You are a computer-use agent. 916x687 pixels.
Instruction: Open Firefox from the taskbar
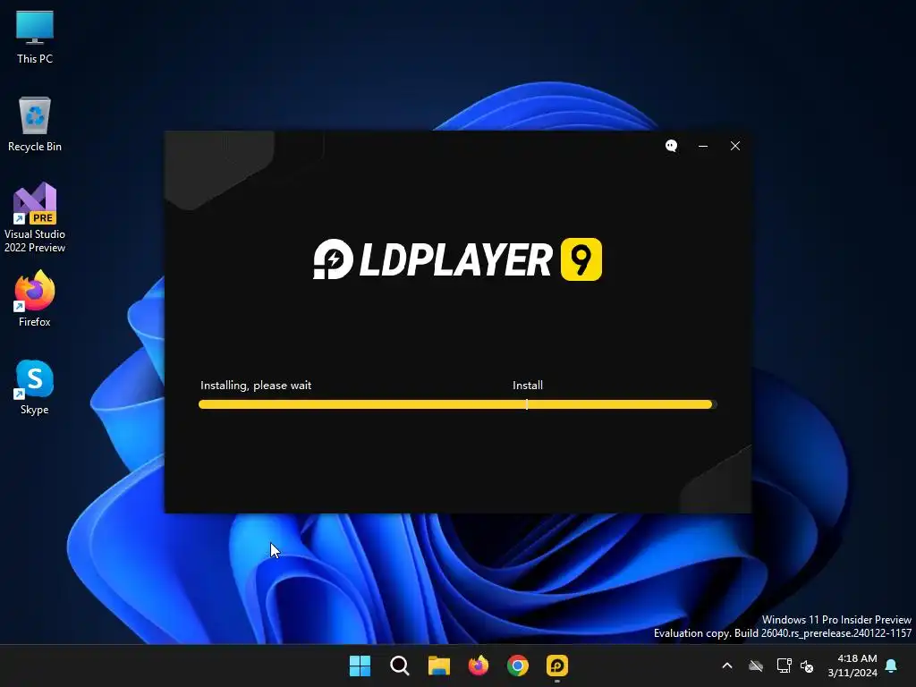[x=479, y=666]
